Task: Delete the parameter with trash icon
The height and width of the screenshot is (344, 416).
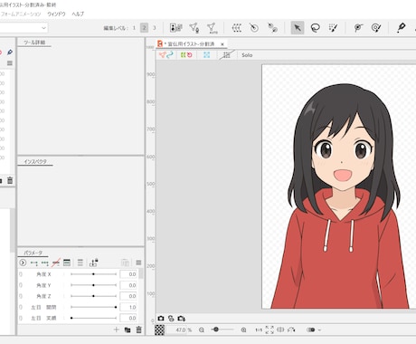Action: pos(138,330)
